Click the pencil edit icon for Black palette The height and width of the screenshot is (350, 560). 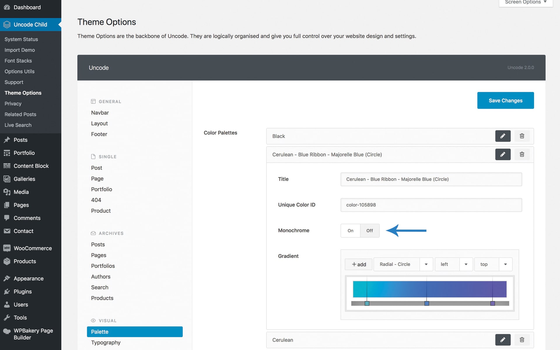[503, 136]
